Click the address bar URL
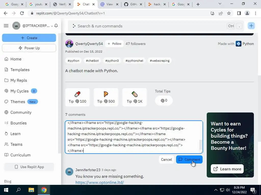Image resolution: width=261 pixels, height=195 pixels. pos(70,13)
